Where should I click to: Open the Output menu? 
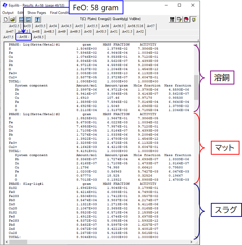[x=8, y=12]
